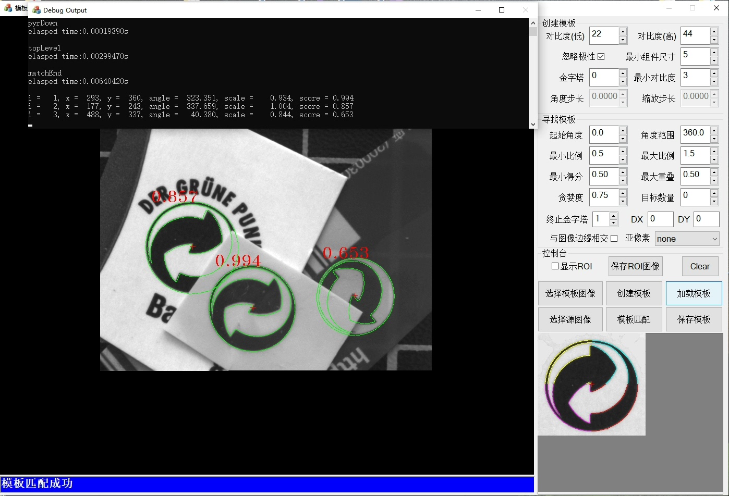Decrease the 对比度(低) value with down arrow

tap(623, 40)
